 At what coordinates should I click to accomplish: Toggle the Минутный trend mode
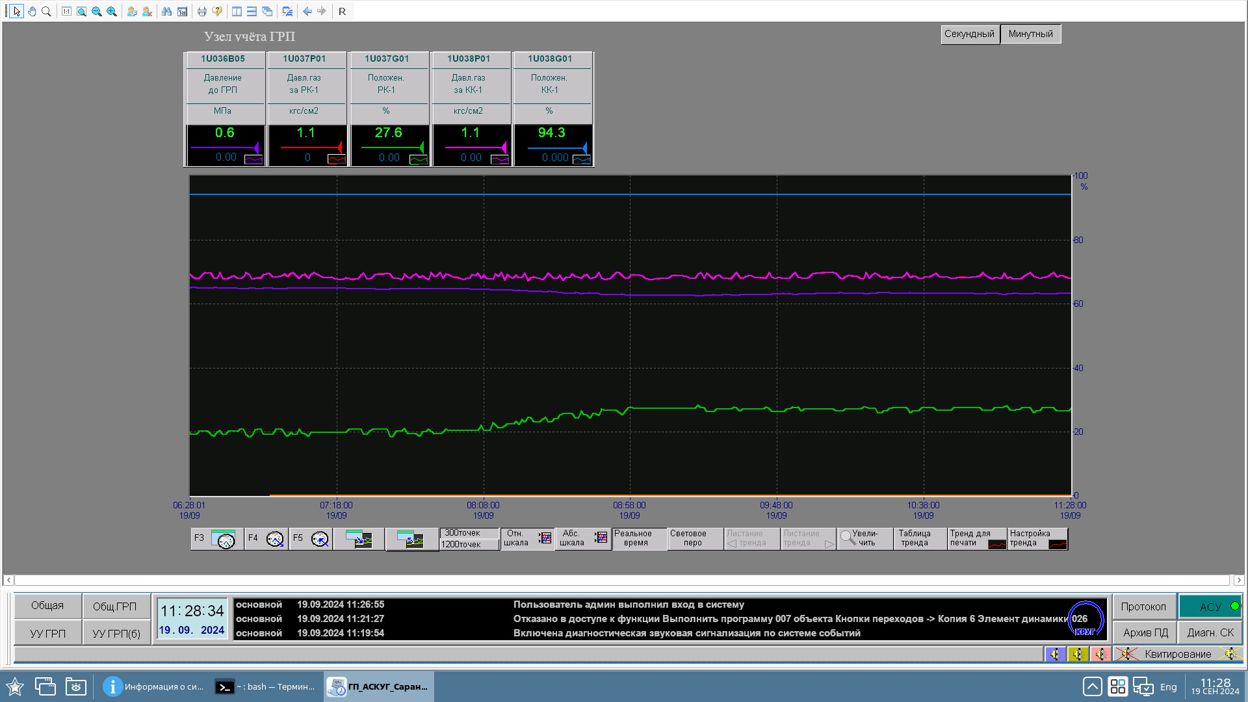(x=1030, y=34)
